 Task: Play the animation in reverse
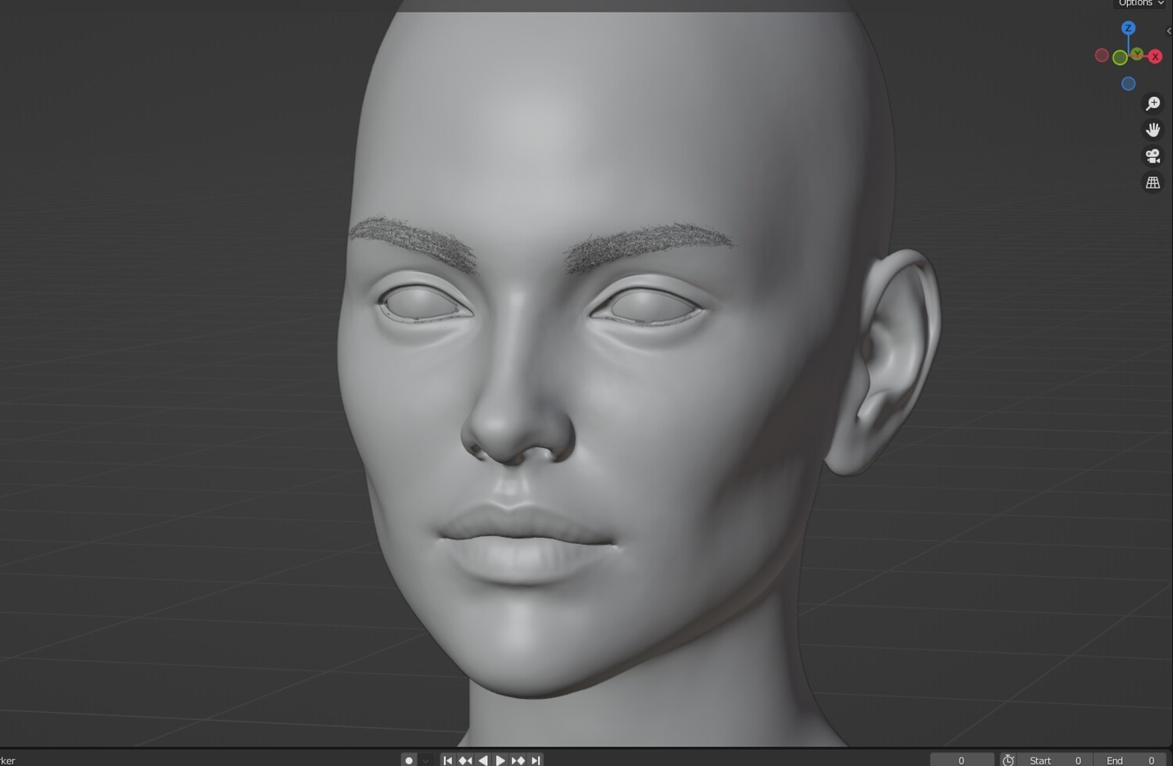[x=483, y=760]
